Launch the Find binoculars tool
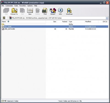Screen dimensions: 110x103 (x=45, y=11)
